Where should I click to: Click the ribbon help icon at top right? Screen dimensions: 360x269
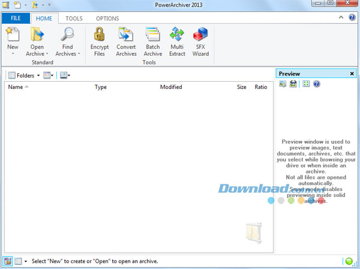pyautogui.click(x=352, y=18)
